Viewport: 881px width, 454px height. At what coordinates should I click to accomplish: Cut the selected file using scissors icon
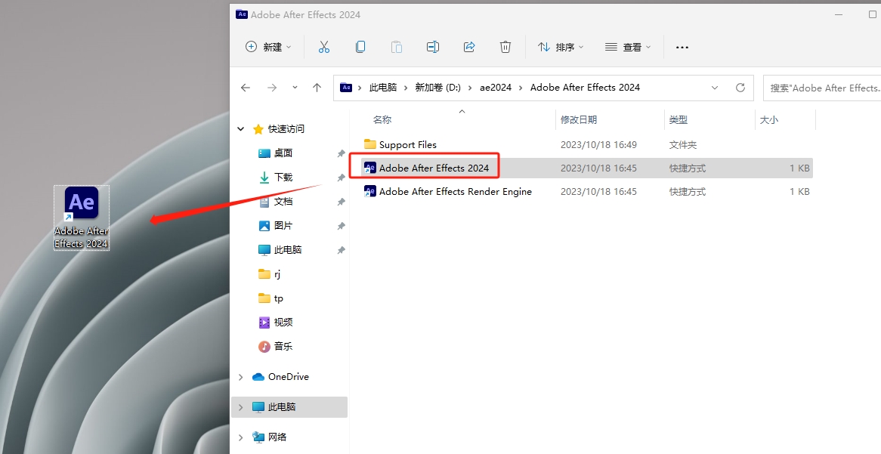click(323, 47)
